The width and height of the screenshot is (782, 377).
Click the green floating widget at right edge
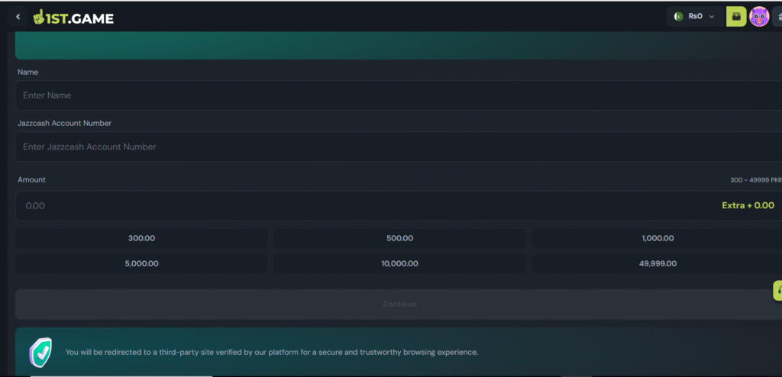pos(777,290)
